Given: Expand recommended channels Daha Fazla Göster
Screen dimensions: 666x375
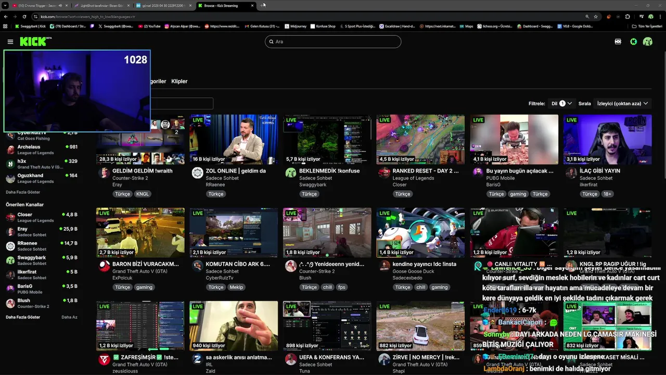Looking at the screenshot, I should [x=23, y=317].
